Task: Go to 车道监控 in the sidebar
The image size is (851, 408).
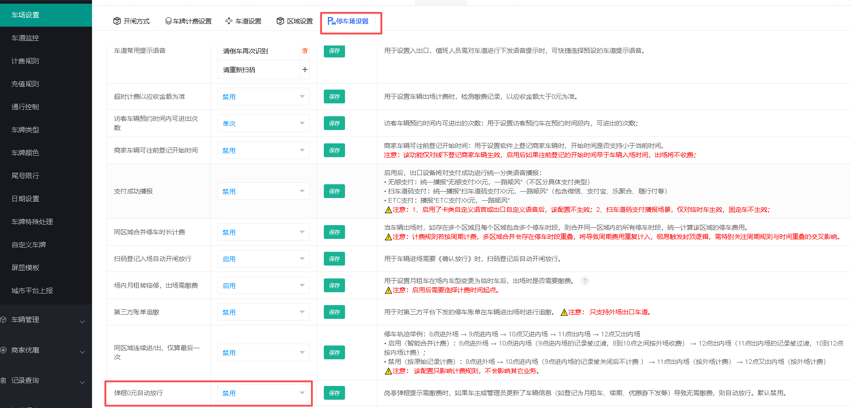Action: point(46,38)
